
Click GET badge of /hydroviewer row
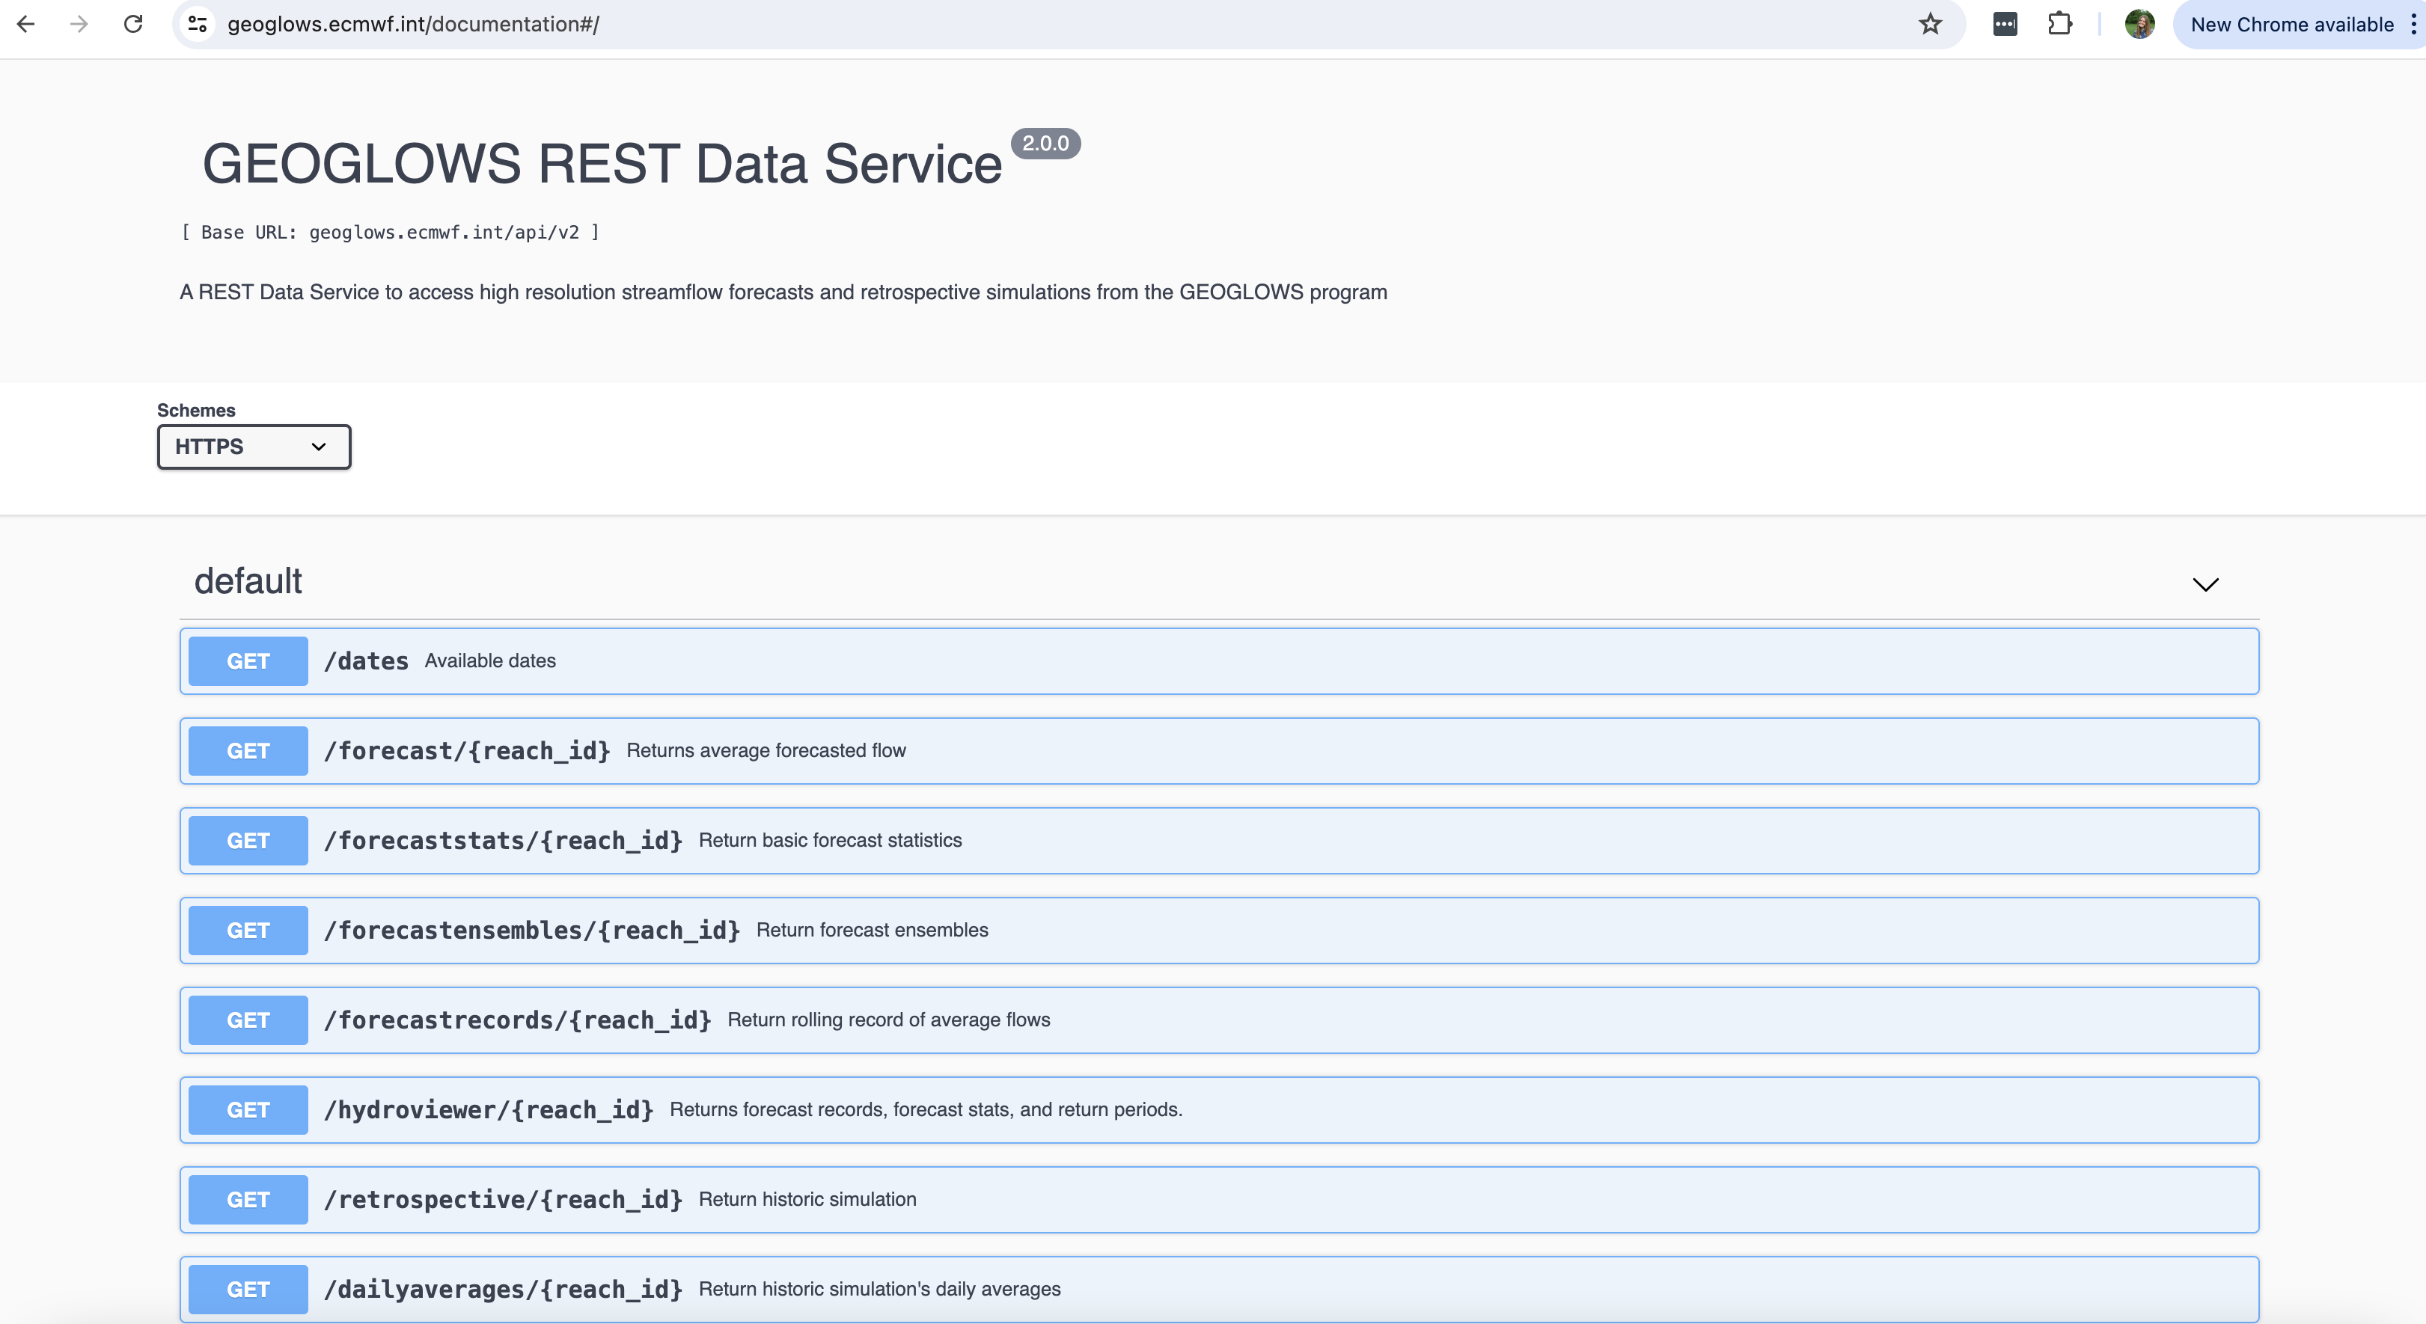[x=248, y=1109]
